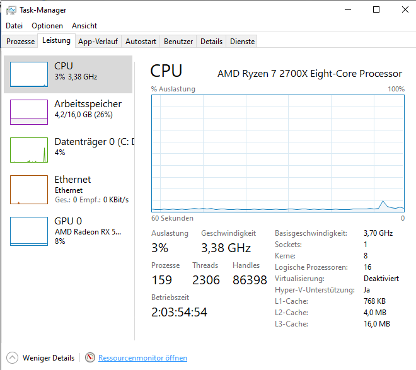Image resolution: width=416 pixels, height=370 pixels.
Task: Click the Ressourcenmonitor öffnen link
Action: (x=142, y=358)
